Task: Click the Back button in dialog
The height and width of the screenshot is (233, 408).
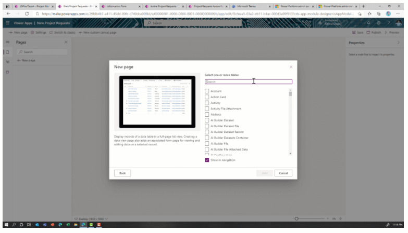Action: pyautogui.click(x=122, y=173)
